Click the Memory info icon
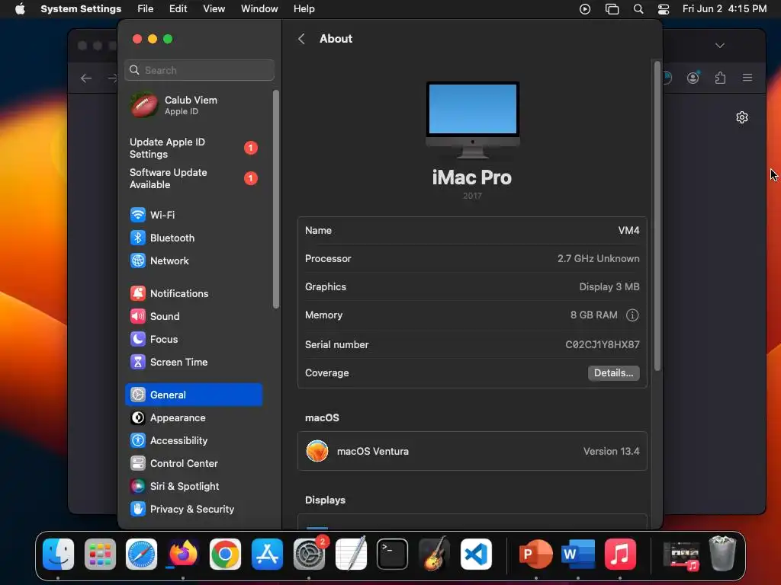The image size is (781, 585). [x=632, y=315]
